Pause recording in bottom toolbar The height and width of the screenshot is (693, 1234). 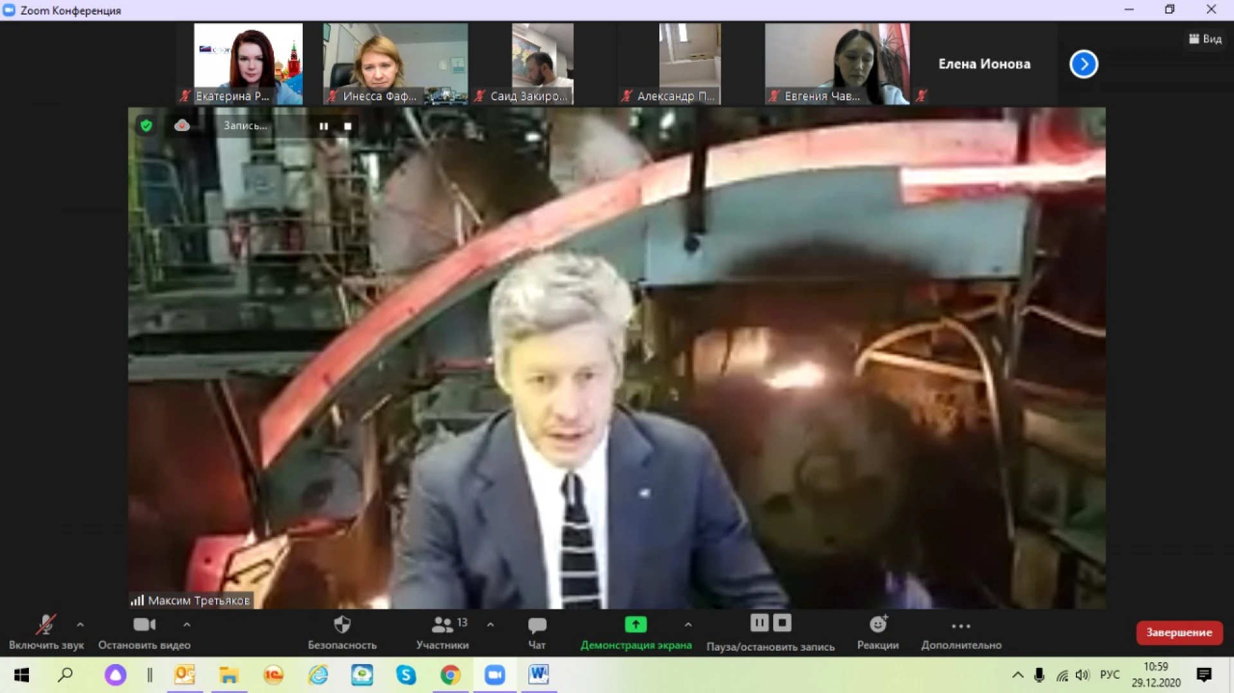pos(759,622)
